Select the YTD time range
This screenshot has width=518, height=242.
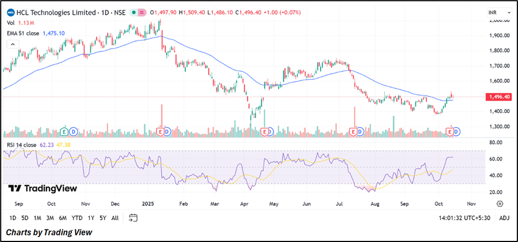tap(77, 218)
